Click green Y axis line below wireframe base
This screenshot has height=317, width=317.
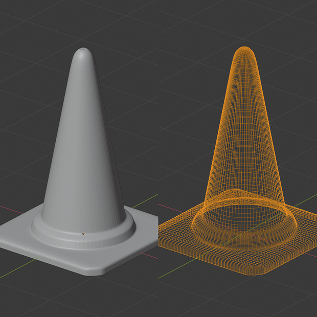[x=178, y=268]
